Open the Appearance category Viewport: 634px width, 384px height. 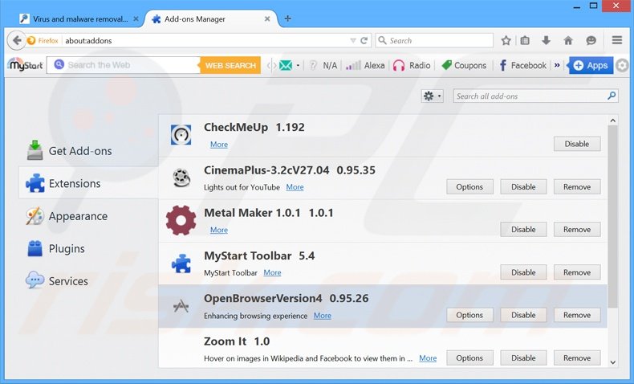click(88, 216)
